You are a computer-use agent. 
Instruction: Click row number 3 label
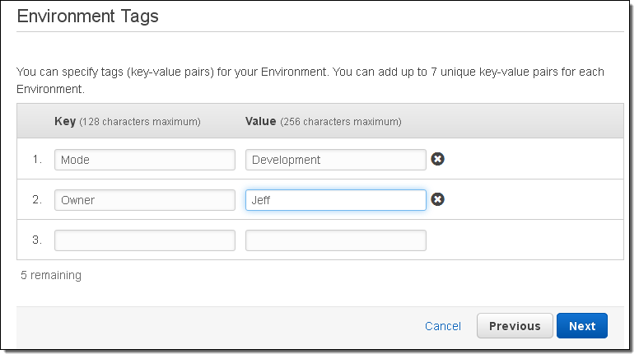point(37,240)
